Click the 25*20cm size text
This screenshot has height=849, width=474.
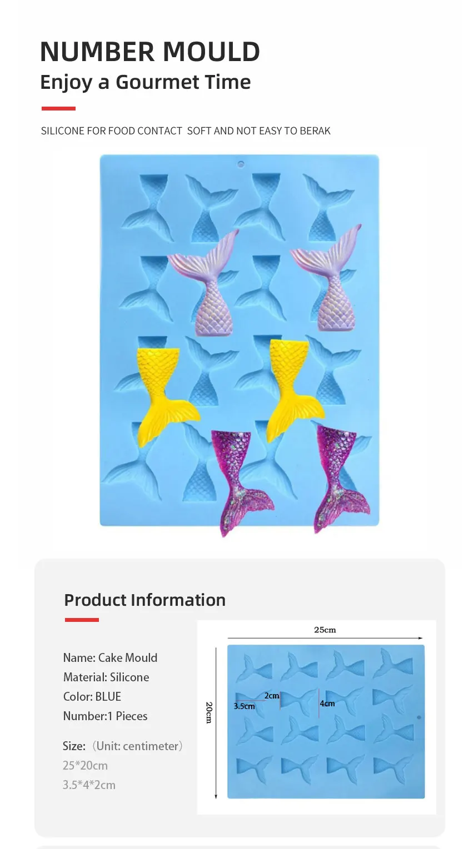85,766
